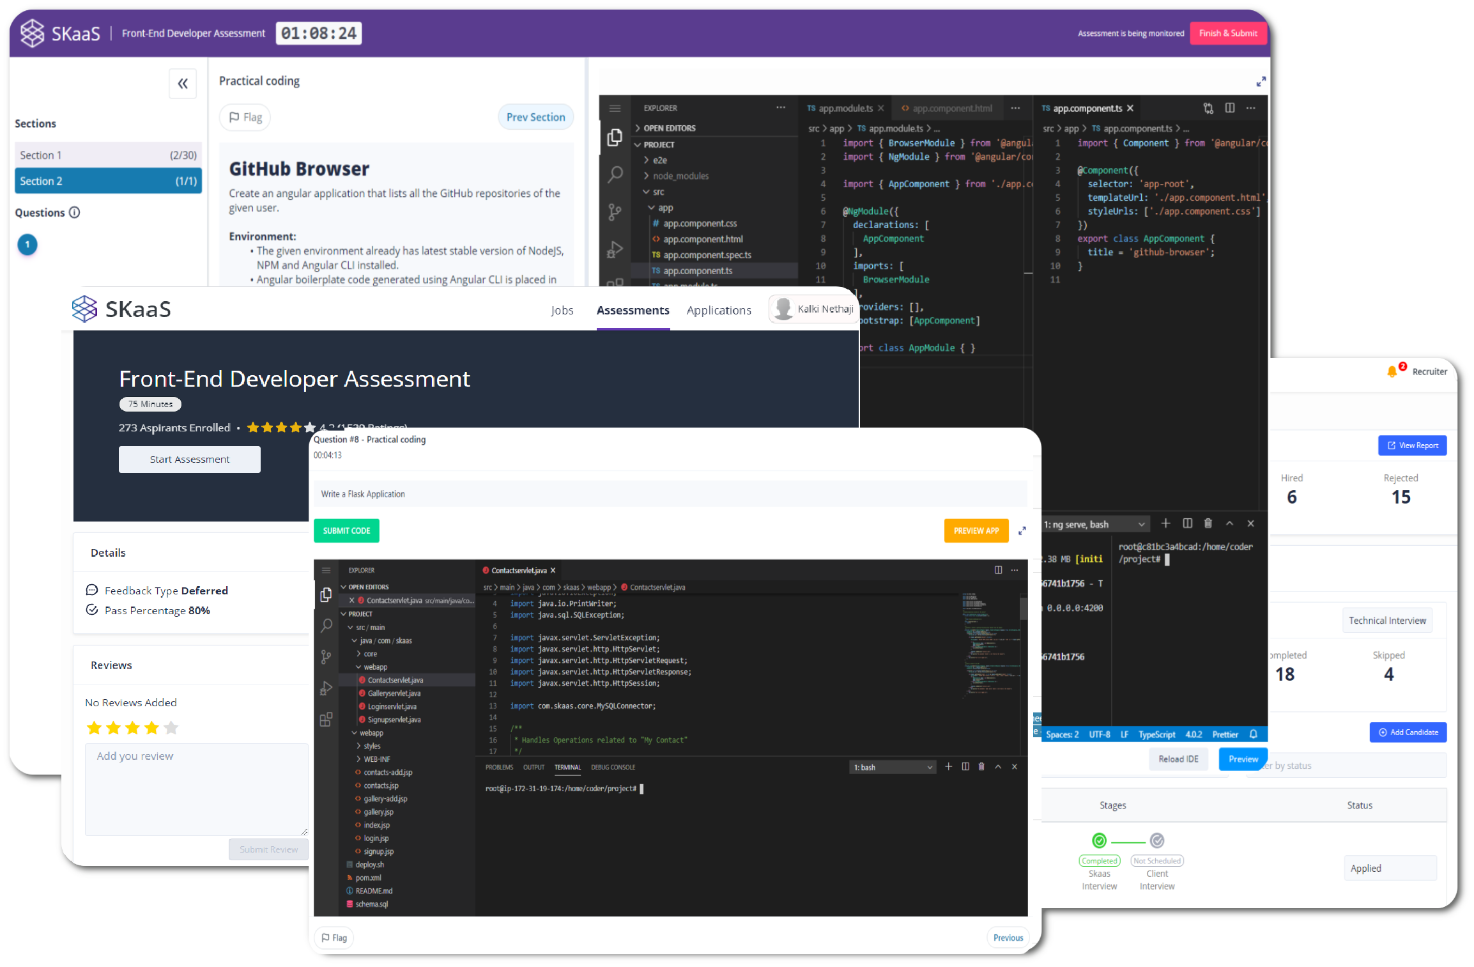Switch to app.component.html editor tab

tap(947, 108)
